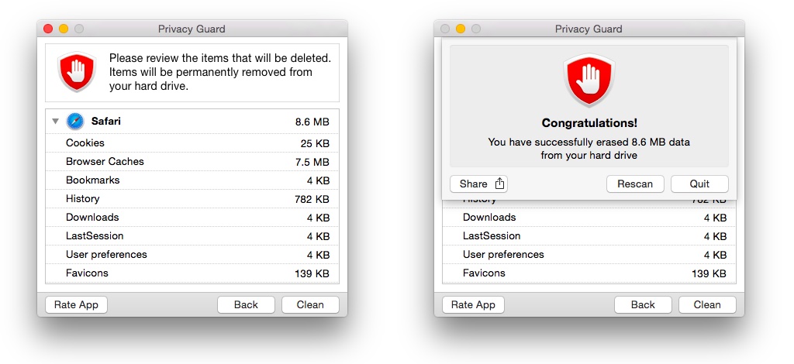794x364 pixels.
Task: Quit the app from the congratulations dialog
Action: (x=699, y=184)
